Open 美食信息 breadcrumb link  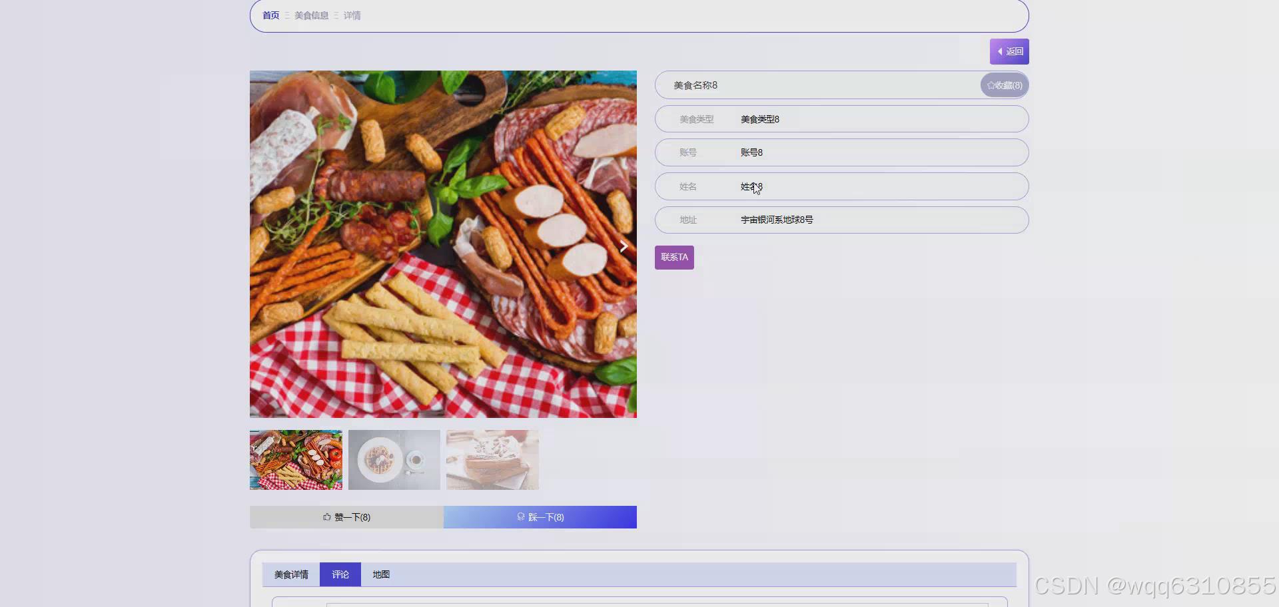[x=311, y=15]
